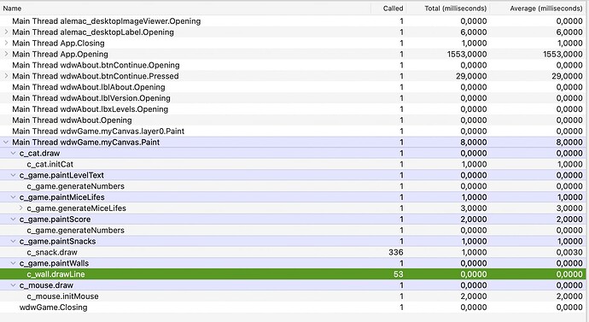Image resolution: width=589 pixels, height=322 pixels.
Task: Select the c_game.paintLevelText row text
Action: pyautogui.click(x=61, y=175)
